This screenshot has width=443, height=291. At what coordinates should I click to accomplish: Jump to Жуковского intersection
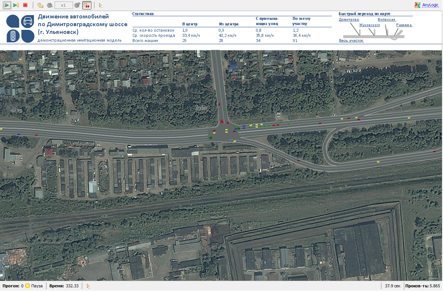pos(370,25)
